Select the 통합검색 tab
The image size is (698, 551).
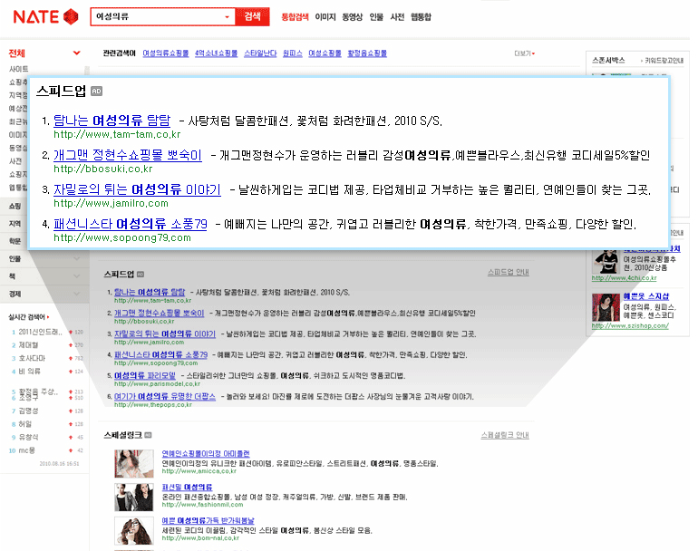[x=295, y=17]
